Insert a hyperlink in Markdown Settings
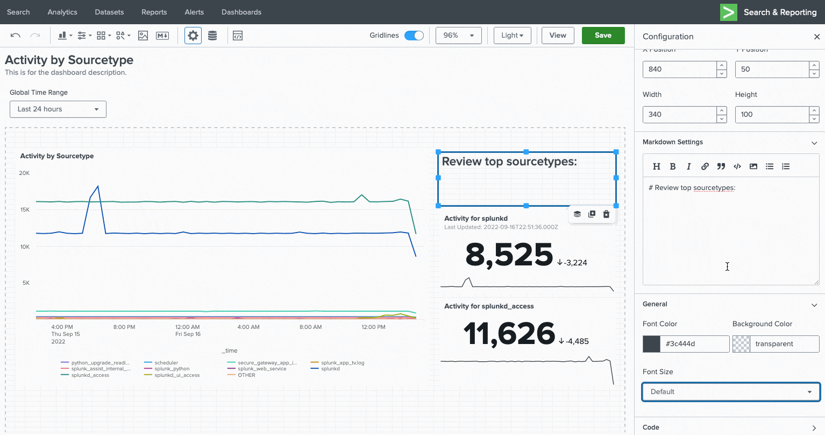 pos(705,166)
